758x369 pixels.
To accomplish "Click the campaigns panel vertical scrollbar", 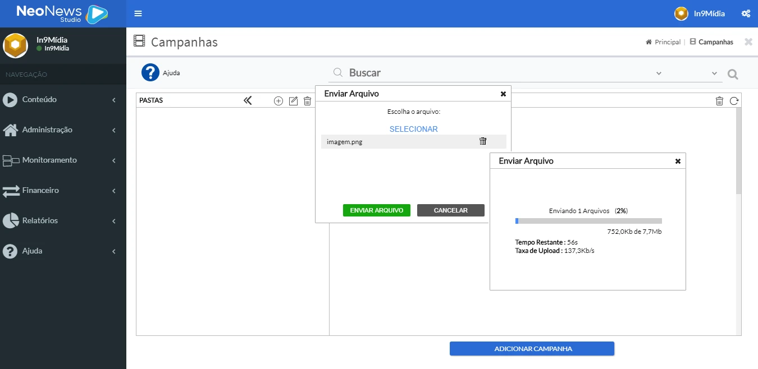I will point(738,151).
